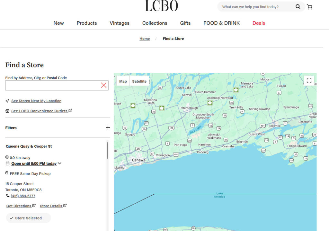Open the Collections menu
This screenshot has height=231, width=329.
click(155, 23)
